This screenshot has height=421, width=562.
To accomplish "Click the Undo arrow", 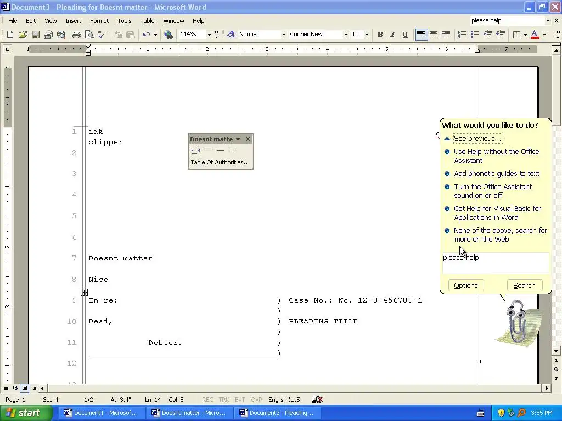I will pyautogui.click(x=146, y=35).
